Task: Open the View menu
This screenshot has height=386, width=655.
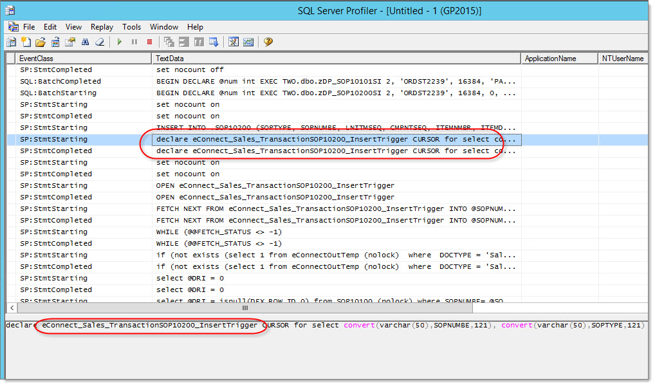Action: coord(73,27)
